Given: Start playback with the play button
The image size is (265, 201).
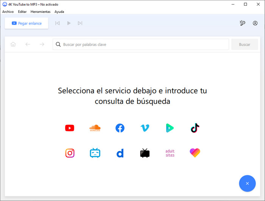Looking at the screenshot, I should click(x=69, y=23).
